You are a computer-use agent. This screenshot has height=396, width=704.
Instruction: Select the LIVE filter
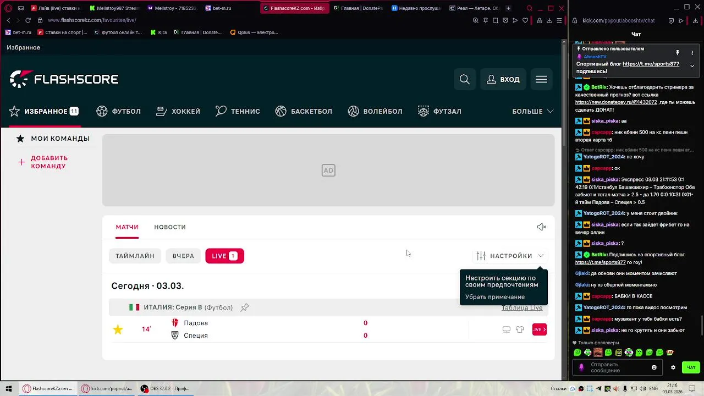coord(224,256)
